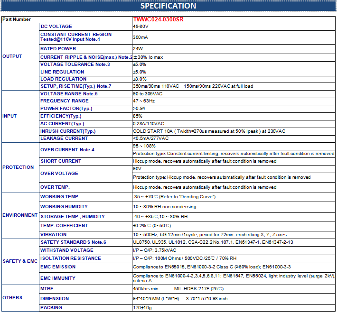Click the INPUT section label
Image resolution: width=337 pixels, height=313 pixels.
coord(9,116)
